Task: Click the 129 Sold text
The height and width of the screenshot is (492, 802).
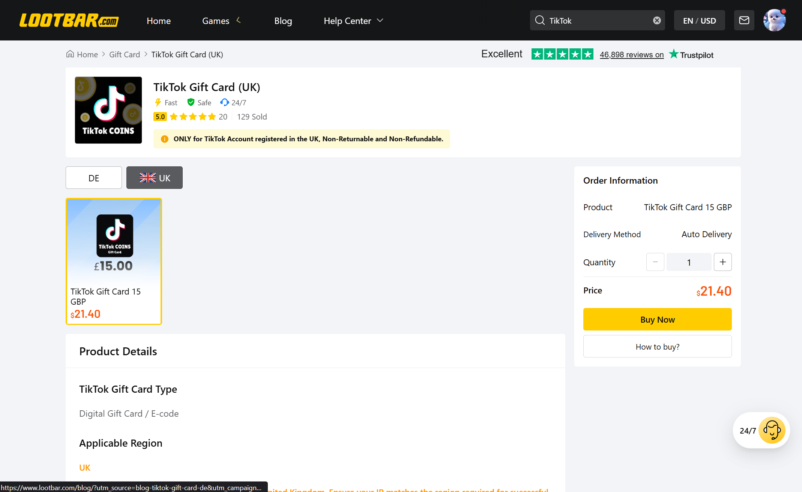Action: tap(252, 117)
